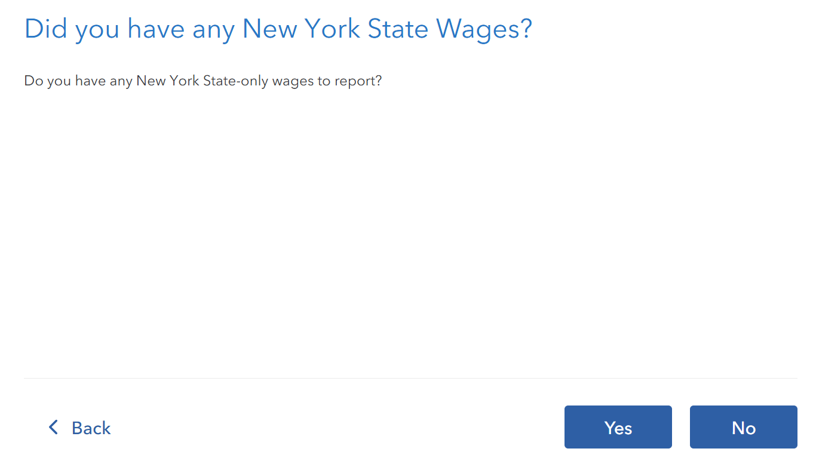Click the left chevron arrow beside Back

[x=53, y=427]
